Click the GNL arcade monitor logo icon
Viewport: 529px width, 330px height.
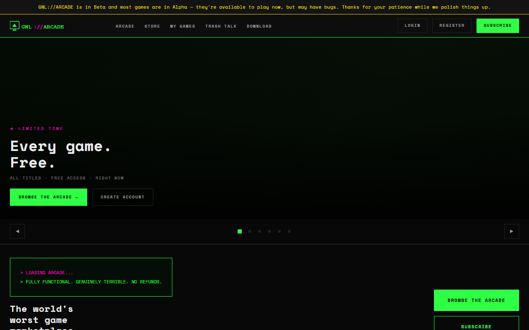[x=15, y=26]
